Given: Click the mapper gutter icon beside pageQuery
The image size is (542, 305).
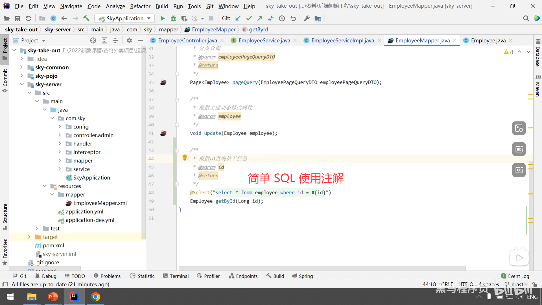Looking at the screenshot, I should point(163,82).
